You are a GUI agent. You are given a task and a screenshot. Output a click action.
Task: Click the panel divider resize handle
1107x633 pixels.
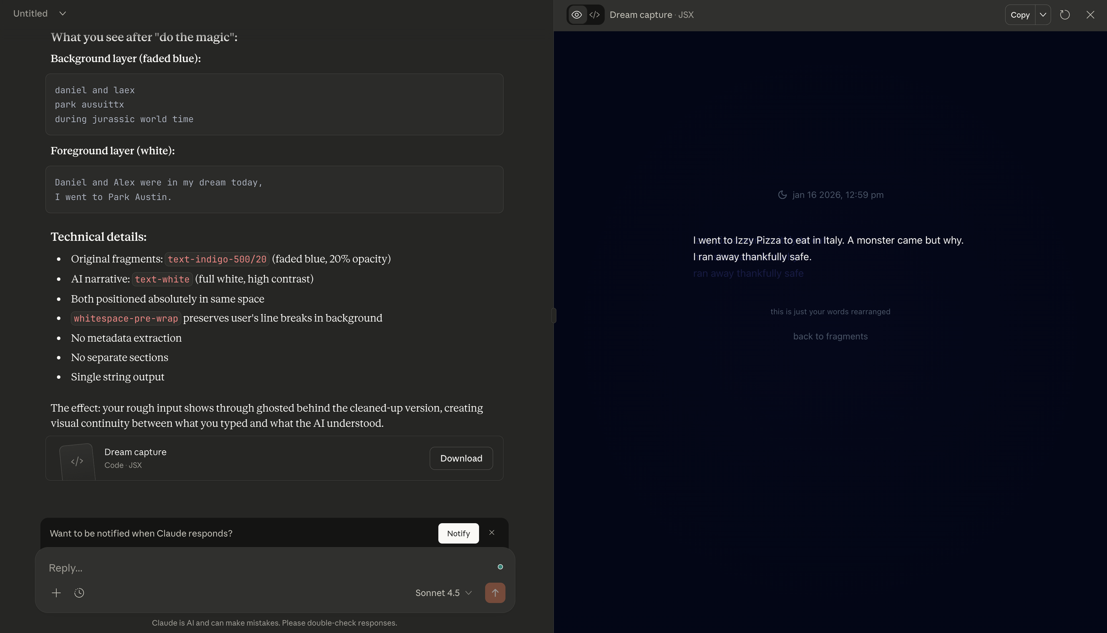[553, 316]
